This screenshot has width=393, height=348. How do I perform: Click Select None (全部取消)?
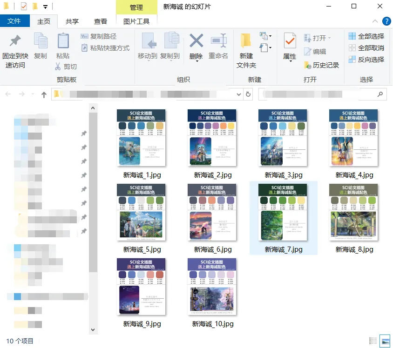pos(366,48)
